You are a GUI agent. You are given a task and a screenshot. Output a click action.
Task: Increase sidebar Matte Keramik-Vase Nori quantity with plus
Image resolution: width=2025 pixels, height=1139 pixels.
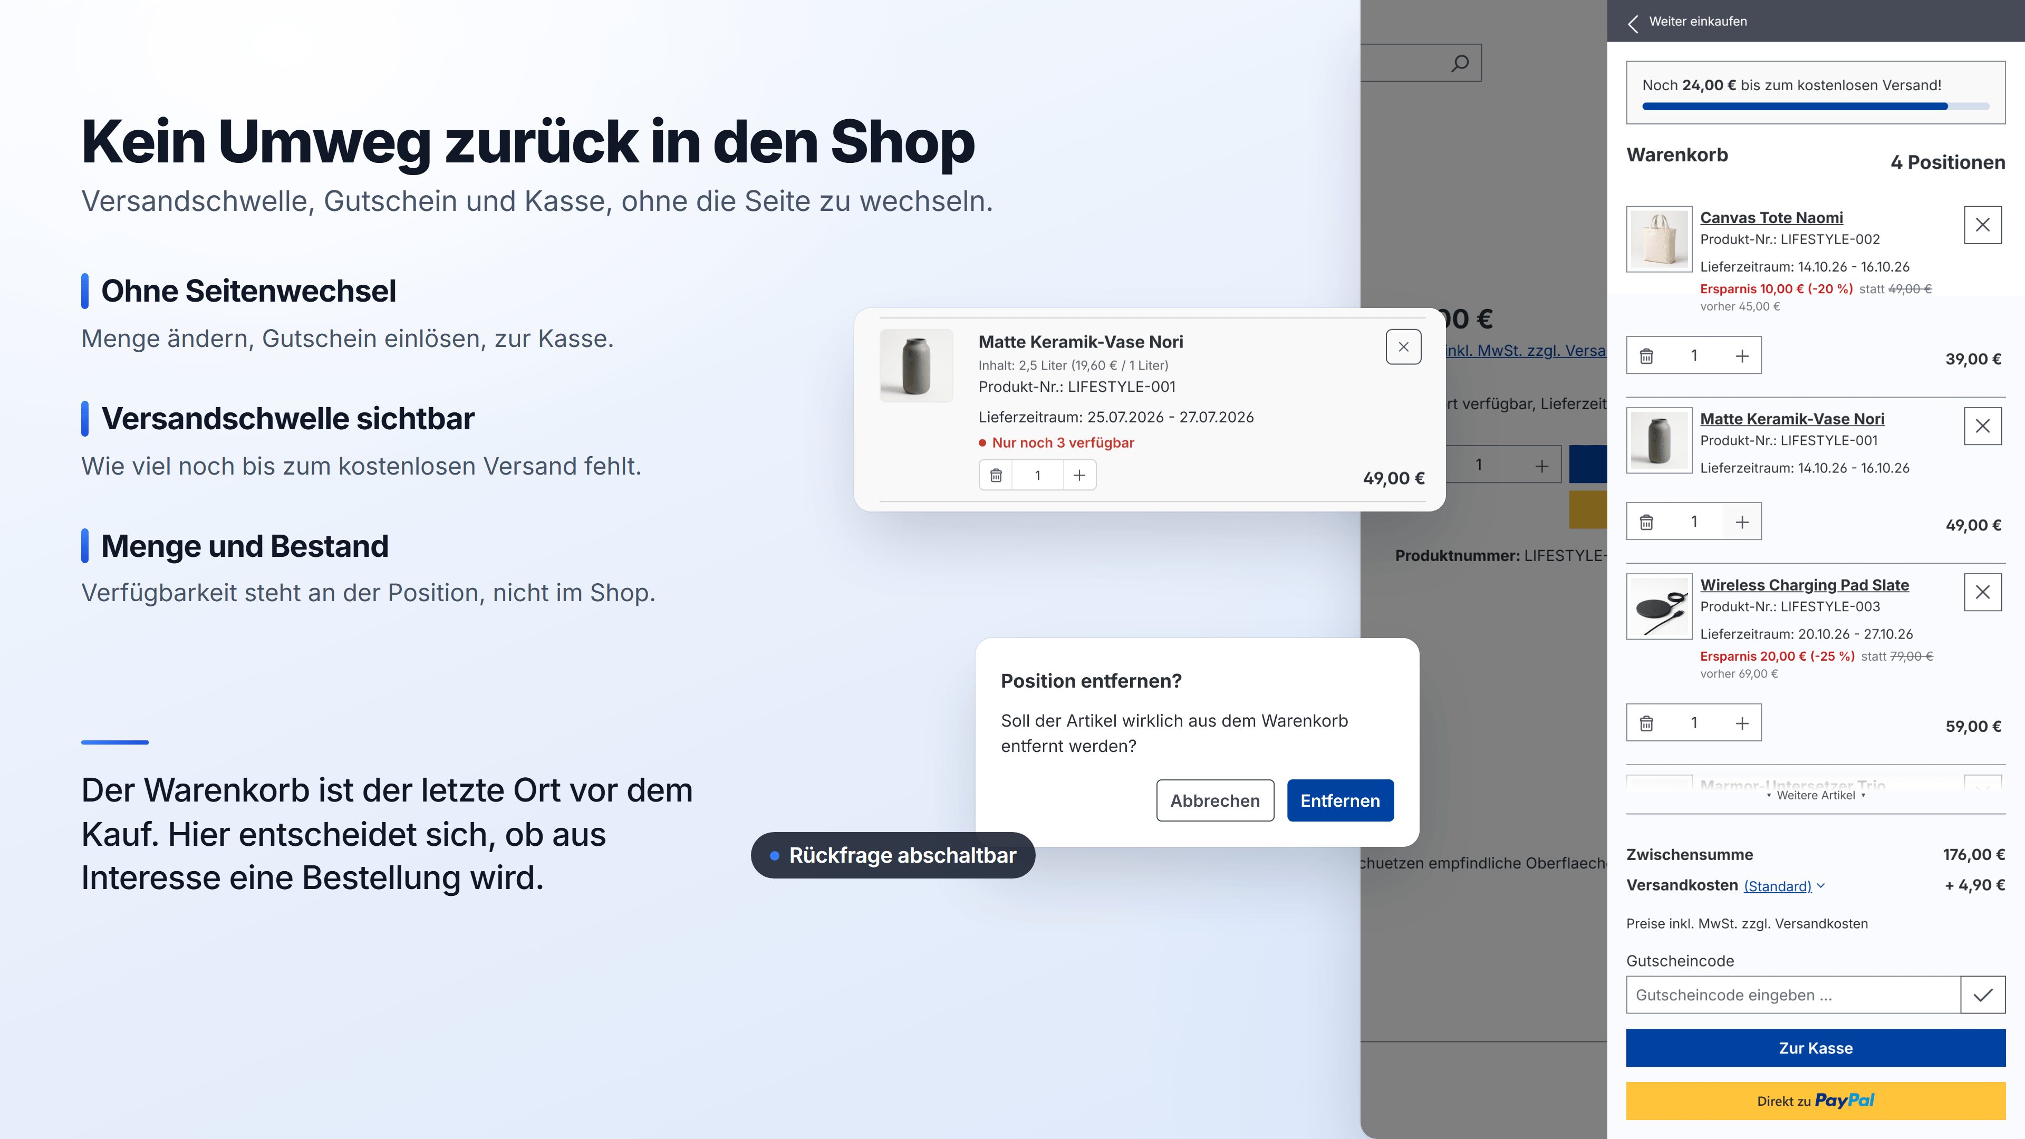pos(1742,522)
